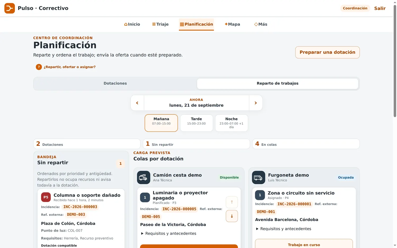Go to next day with right chevron
The width and height of the screenshot is (397, 248).
coord(256,103)
